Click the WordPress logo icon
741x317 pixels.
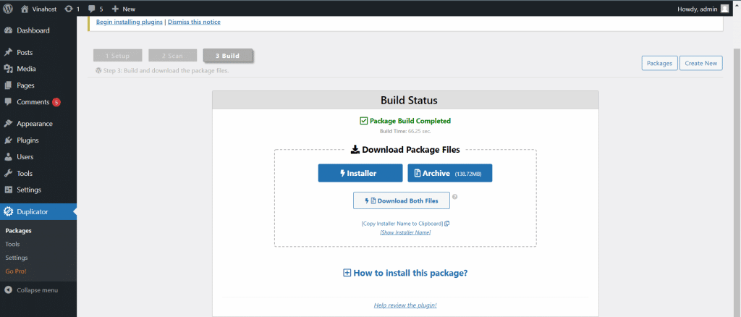pos(8,9)
